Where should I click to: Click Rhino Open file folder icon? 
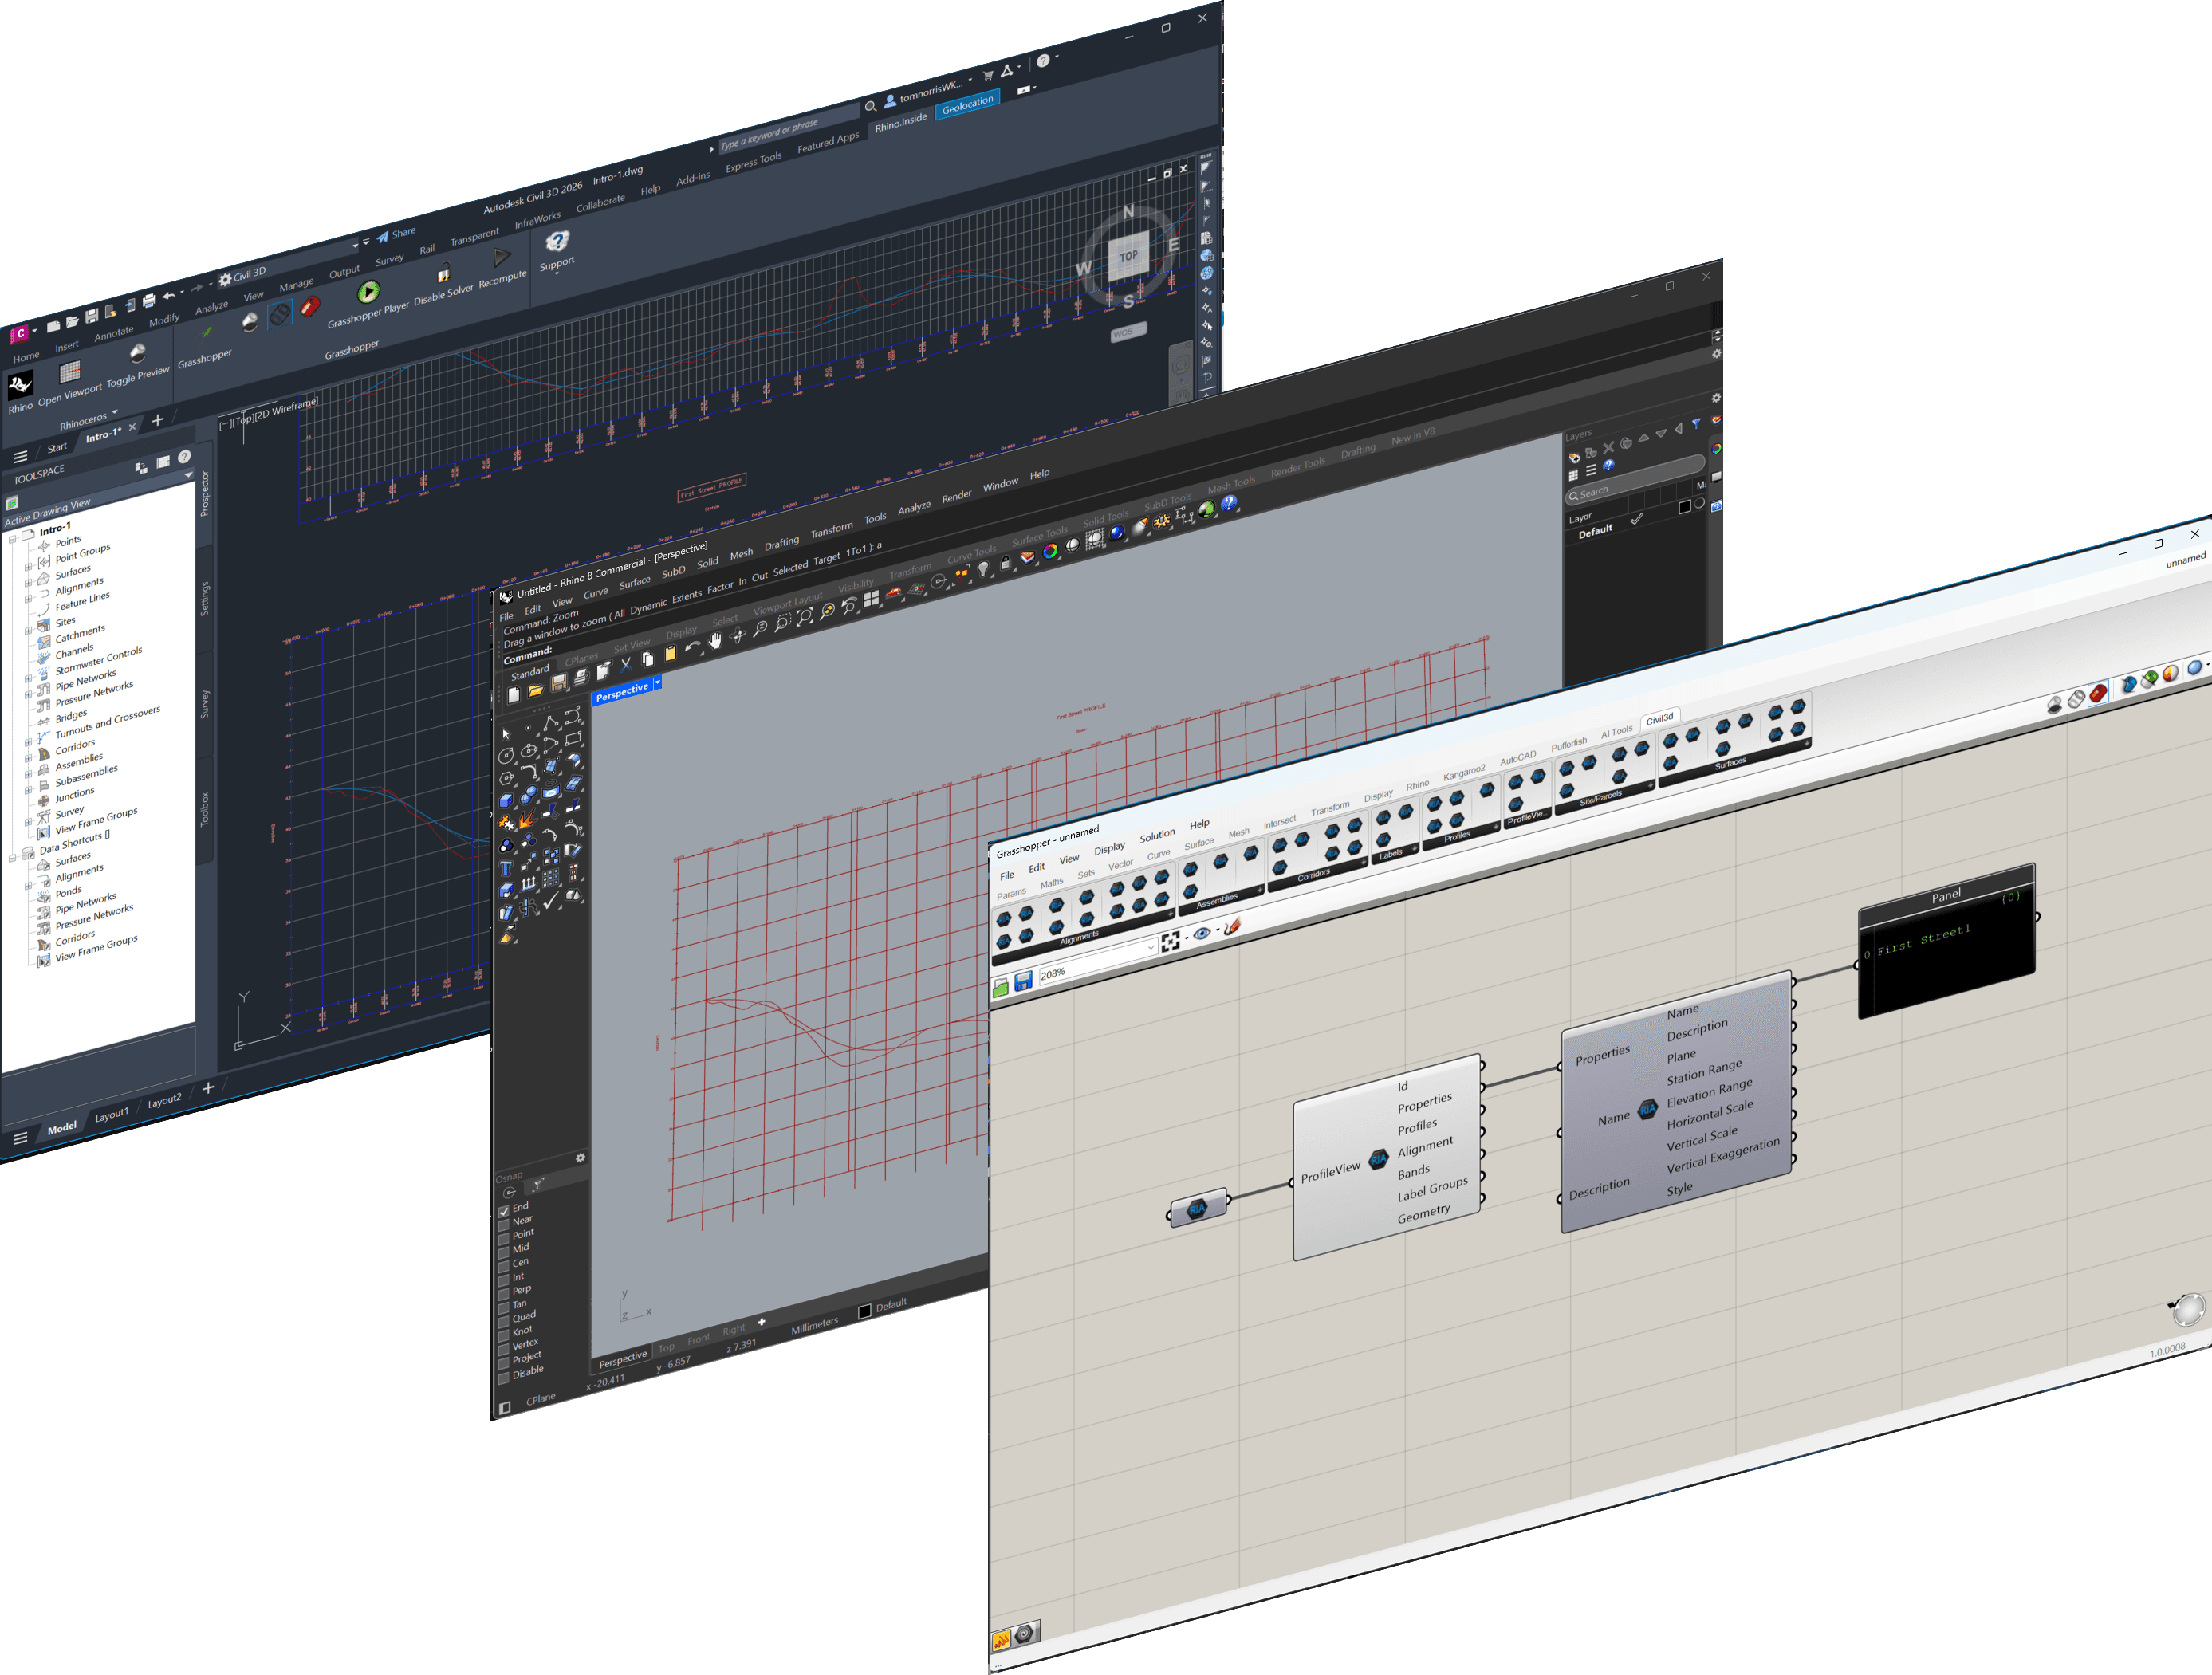(535, 690)
